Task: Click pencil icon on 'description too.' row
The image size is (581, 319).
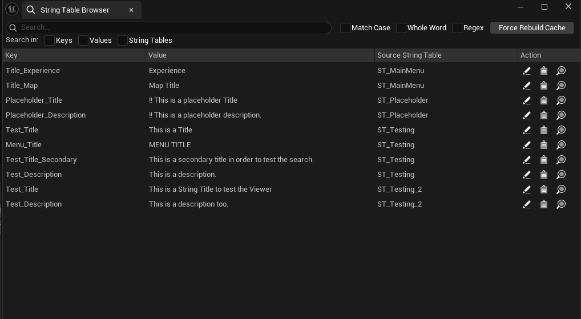Action: [x=527, y=204]
